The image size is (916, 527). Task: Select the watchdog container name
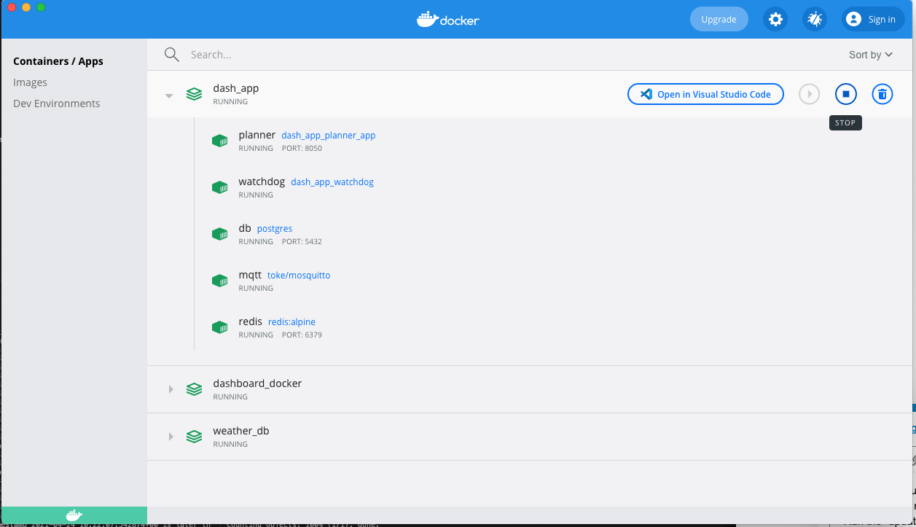point(262,181)
